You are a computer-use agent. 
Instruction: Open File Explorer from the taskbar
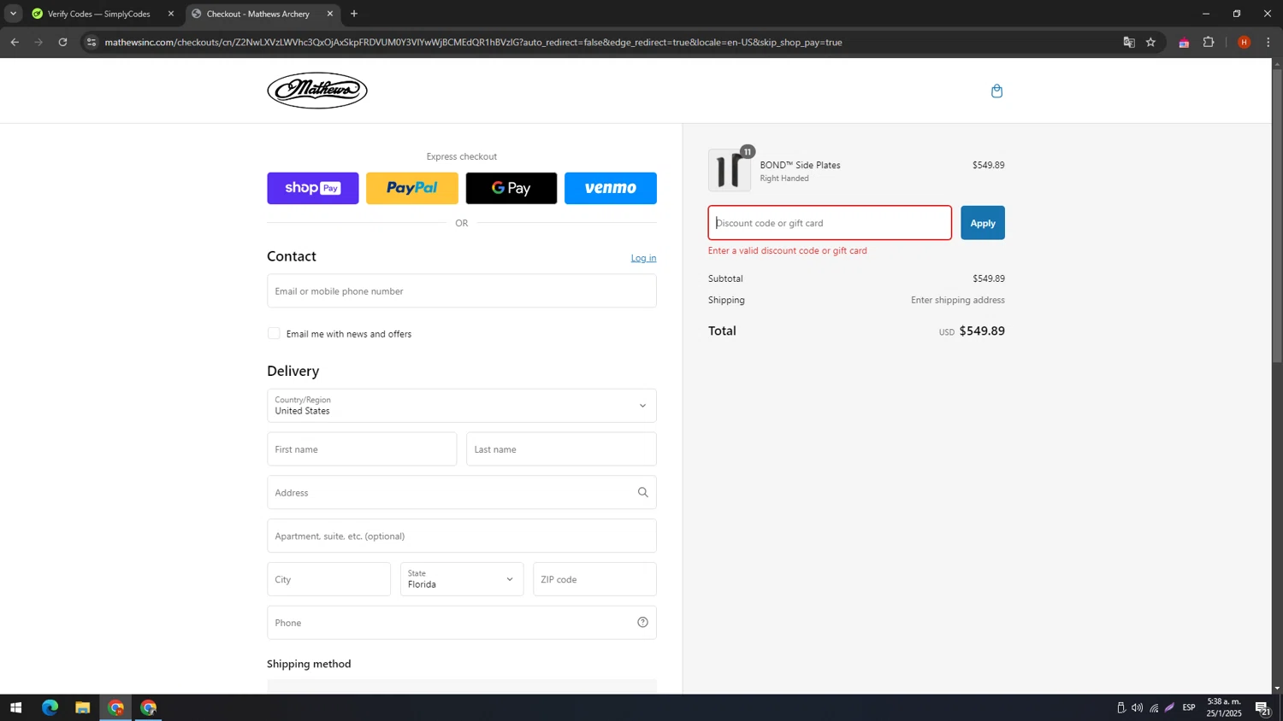[x=82, y=707]
